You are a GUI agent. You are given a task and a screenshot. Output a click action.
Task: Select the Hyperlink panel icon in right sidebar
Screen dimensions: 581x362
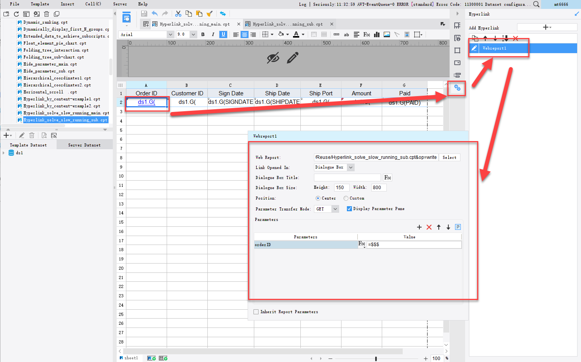457,88
